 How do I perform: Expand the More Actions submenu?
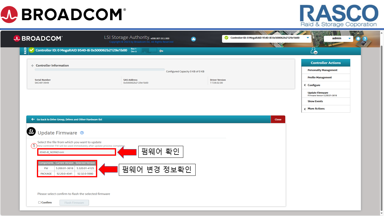click(x=326, y=109)
